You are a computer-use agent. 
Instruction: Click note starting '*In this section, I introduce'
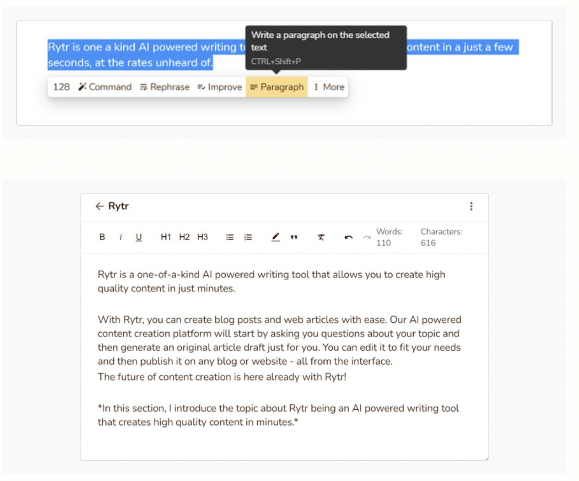(278, 415)
